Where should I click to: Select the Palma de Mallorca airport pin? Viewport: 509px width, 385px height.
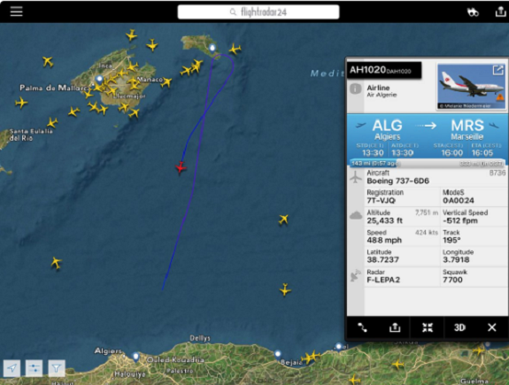click(x=99, y=80)
